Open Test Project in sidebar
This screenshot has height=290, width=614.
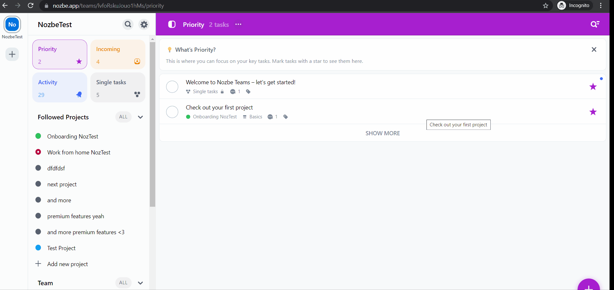pyautogui.click(x=61, y=248)
